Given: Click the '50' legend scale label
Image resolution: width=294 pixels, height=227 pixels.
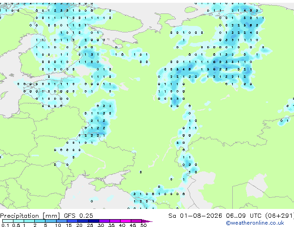Looking at the screenshot, I should [144, 225].
